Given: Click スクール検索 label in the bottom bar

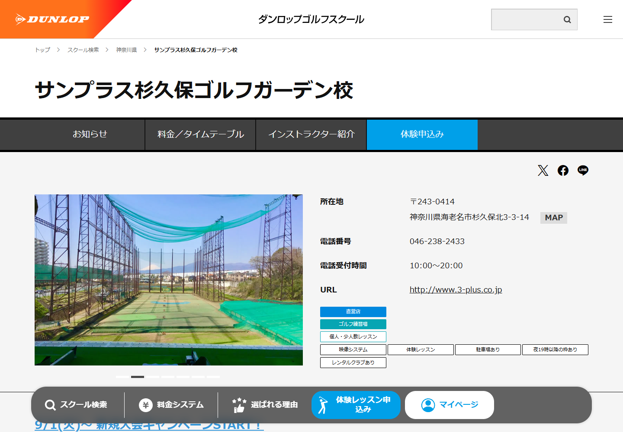Looking at the screenshot, I should 83,405.
